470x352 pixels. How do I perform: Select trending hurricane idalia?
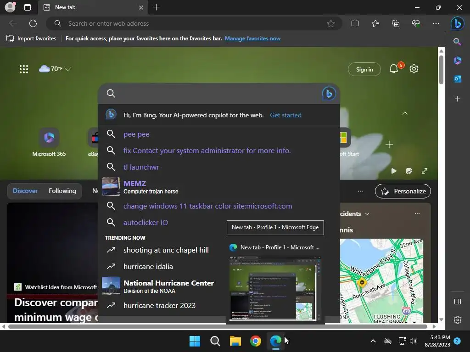pyautogui.click(x=162, y=266)
